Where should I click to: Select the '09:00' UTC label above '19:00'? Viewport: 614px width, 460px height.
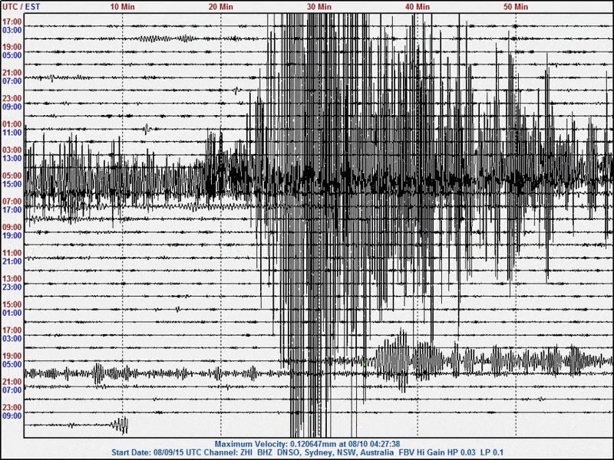click(12, 227)
